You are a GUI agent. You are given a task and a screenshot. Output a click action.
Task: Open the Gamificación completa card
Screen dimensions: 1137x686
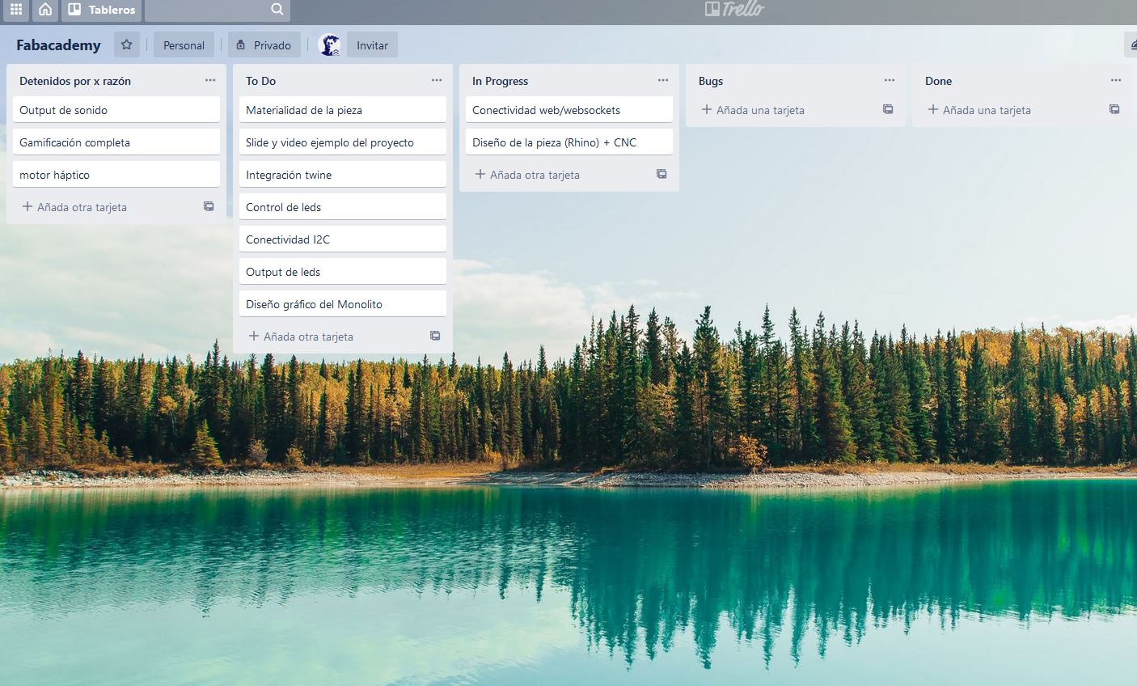point(116,142)
